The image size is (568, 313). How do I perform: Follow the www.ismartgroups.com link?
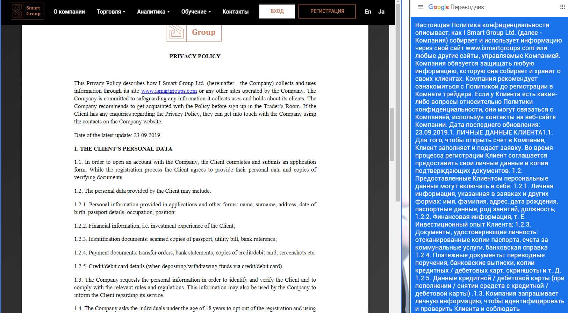pyautogui.click(x=169, y=91)
